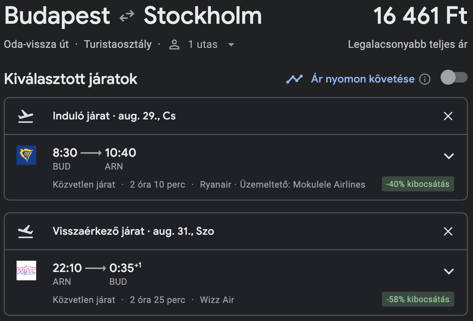Expand the Wizz Air return flight details
Viewport: 473px width, 321px height.
(449, 271)
